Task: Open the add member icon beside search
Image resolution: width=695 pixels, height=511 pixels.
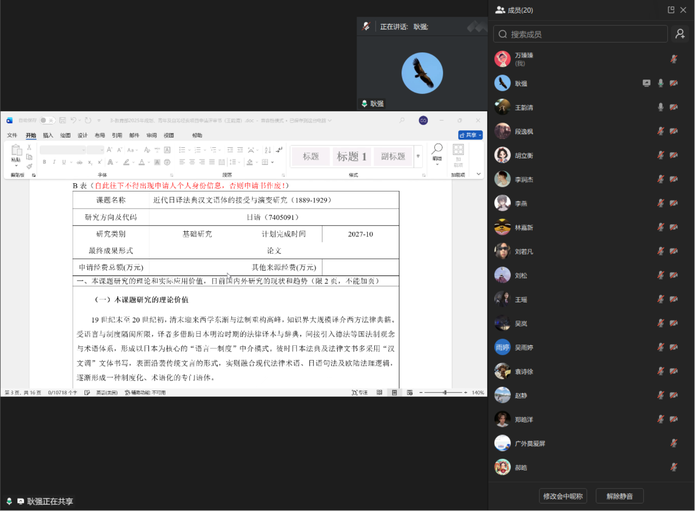Action: (x=680, y=34)
